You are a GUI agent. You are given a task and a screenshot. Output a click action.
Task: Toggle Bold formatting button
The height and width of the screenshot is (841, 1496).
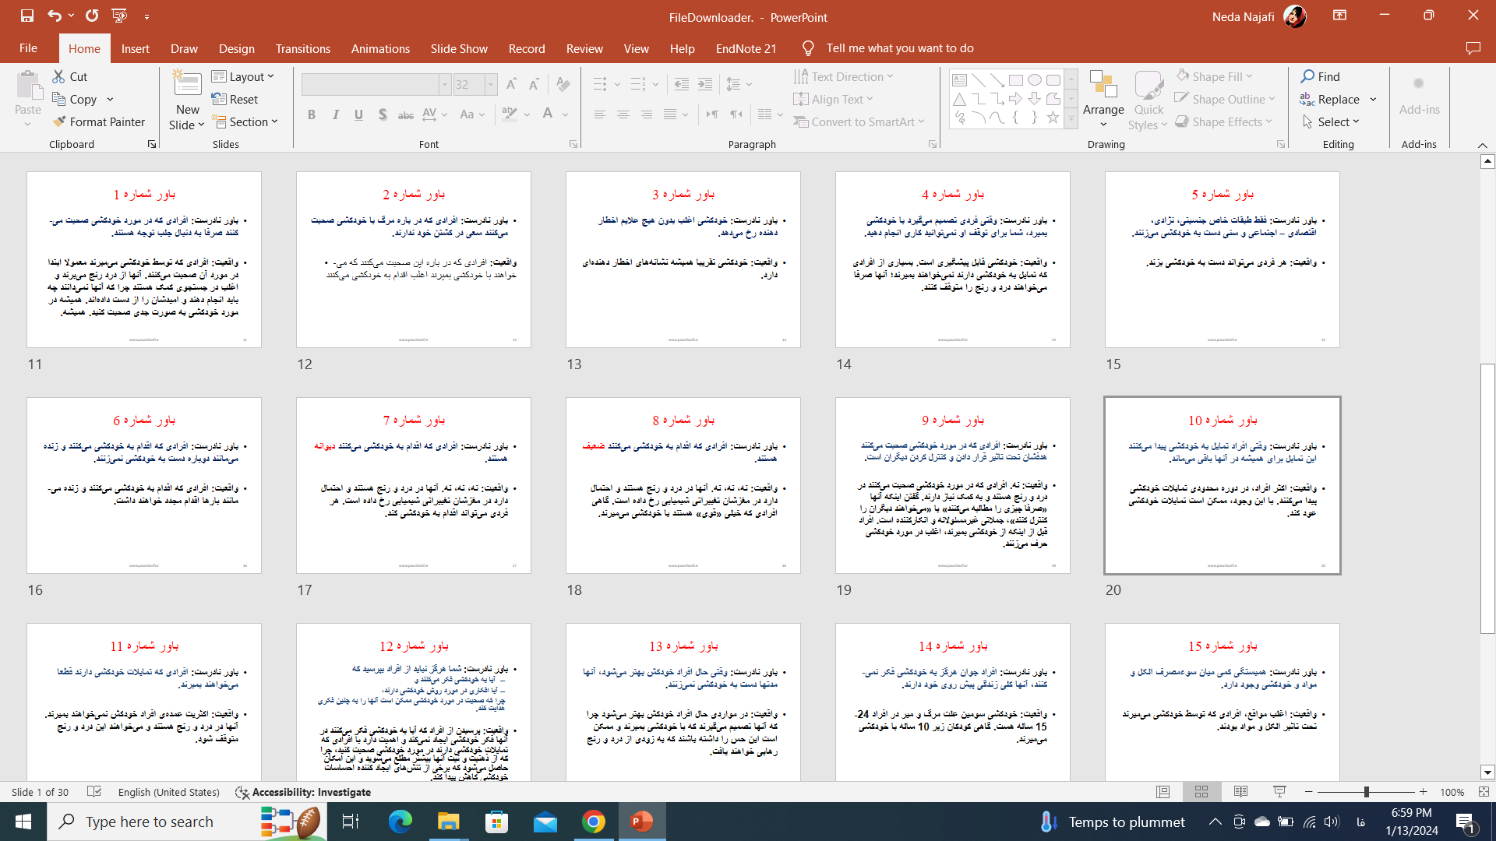click(x=312, y=113)
